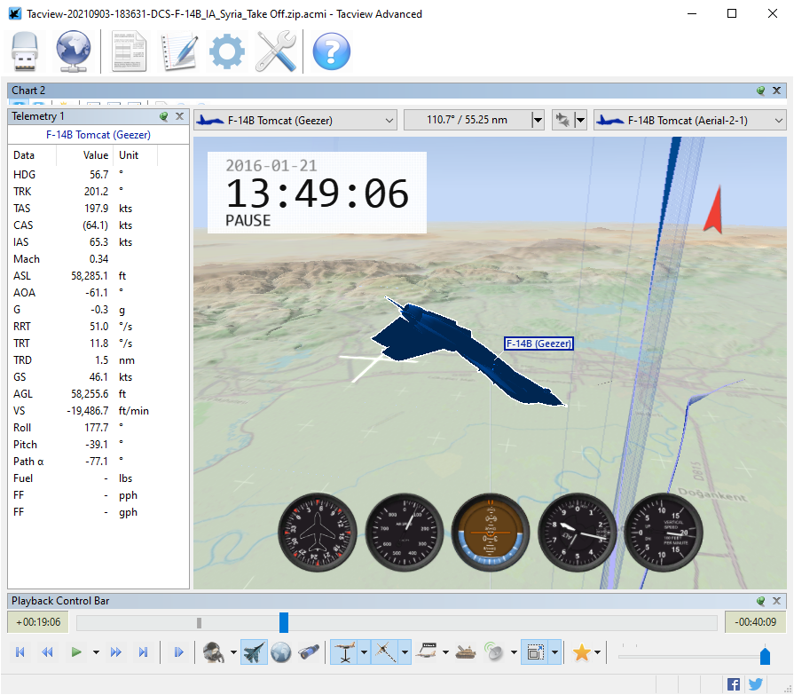Click the step forward frame button
Viewport: 794px width, 695px height.
click(178, 652)
